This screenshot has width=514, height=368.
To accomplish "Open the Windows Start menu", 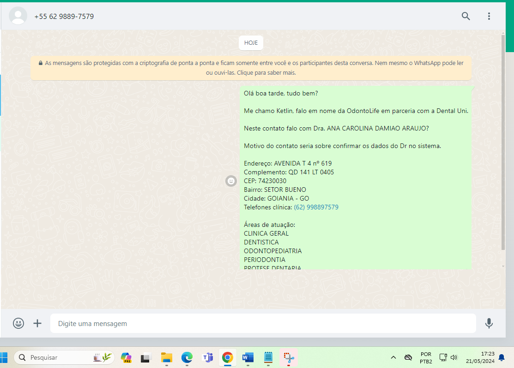I will (x=4, y=357).
